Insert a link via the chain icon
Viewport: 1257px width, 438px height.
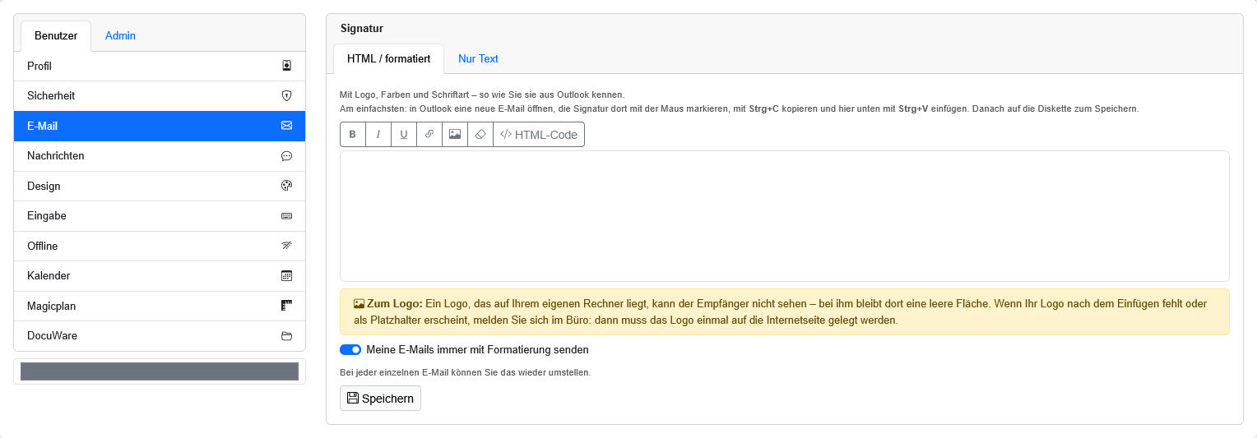pos(429,134)
